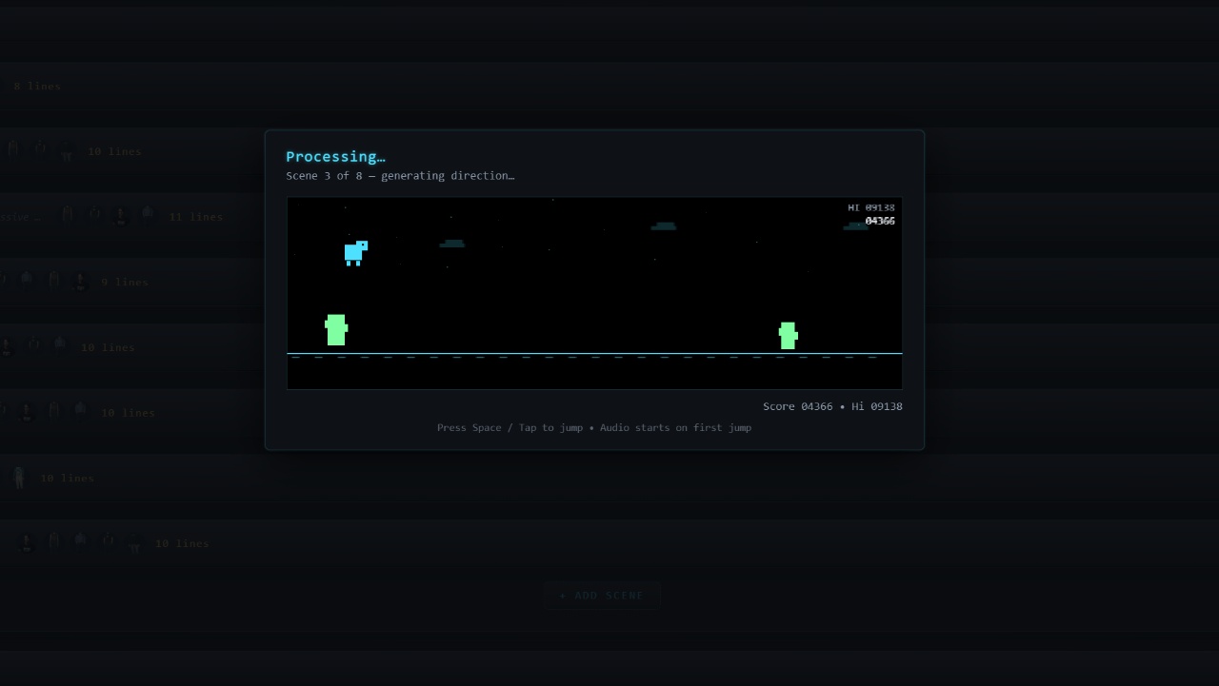
Task: Click the "Score 04366 • Hi 09138" readout
Action: pos(832,406)
